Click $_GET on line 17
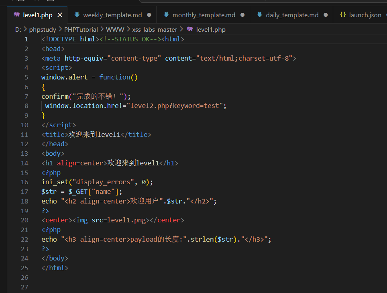The image size is (387, 293). [78, 192]
